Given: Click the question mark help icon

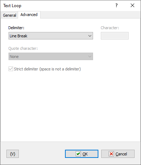Looking at the screenshot, I should pyautogui.click(x=116, y=5).
